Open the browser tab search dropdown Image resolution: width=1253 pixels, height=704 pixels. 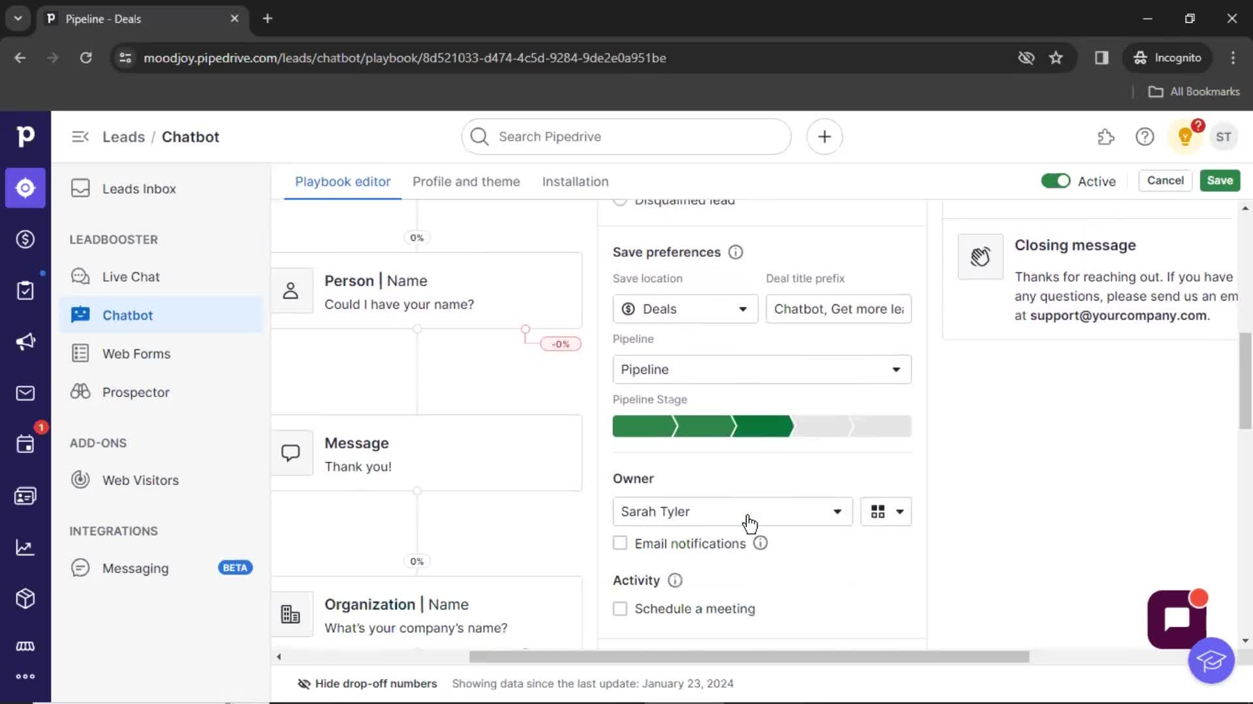click(18, 18)
